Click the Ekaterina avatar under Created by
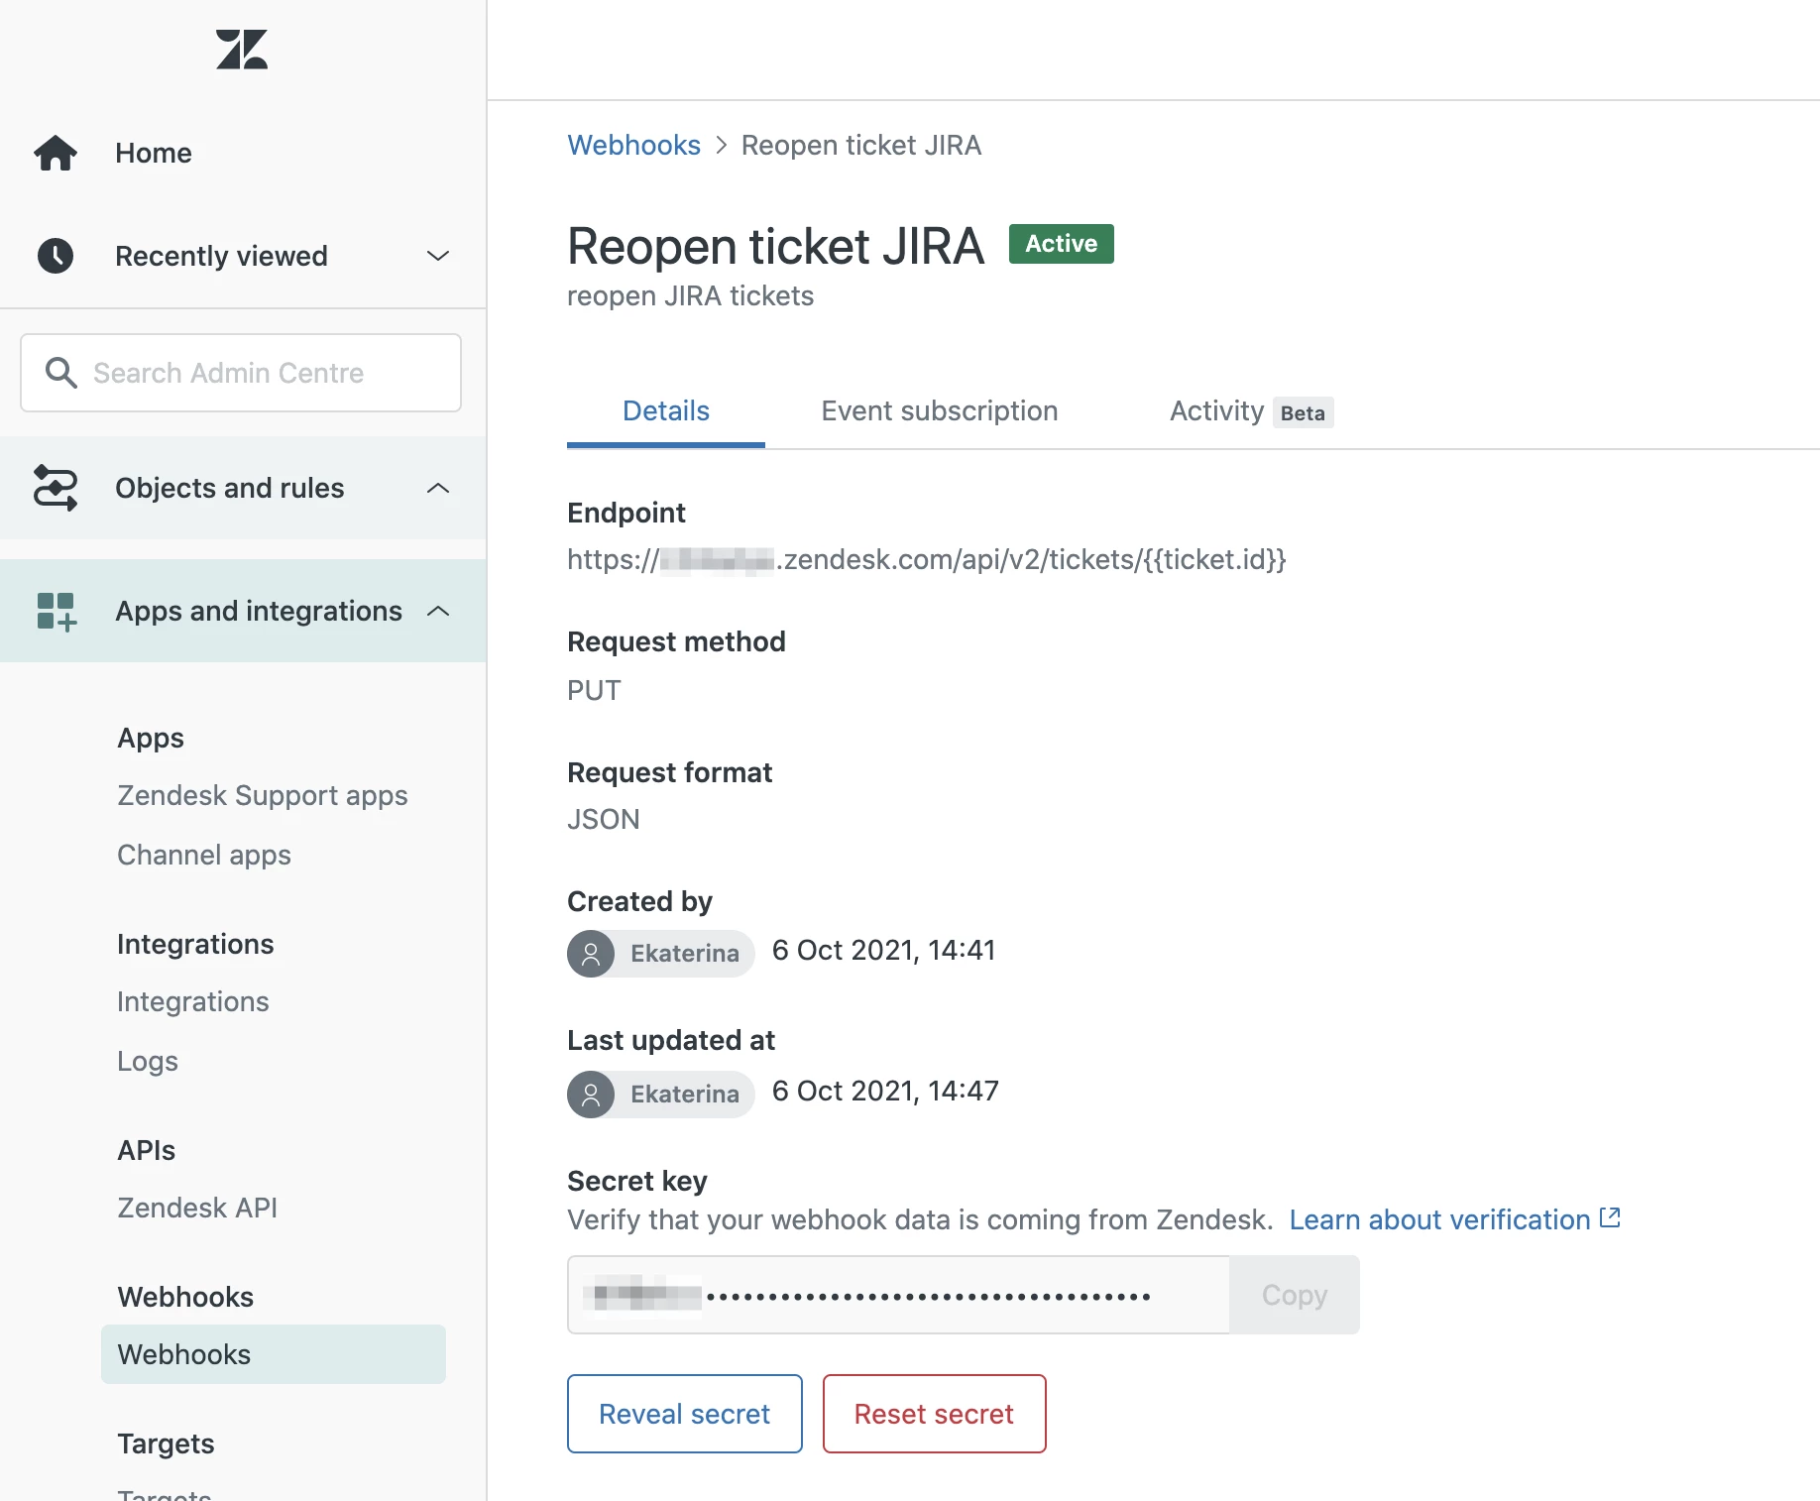Image resolution: width=1820 pixels, height=1501 pixels. pyautogui.click(x=591, y=954)
